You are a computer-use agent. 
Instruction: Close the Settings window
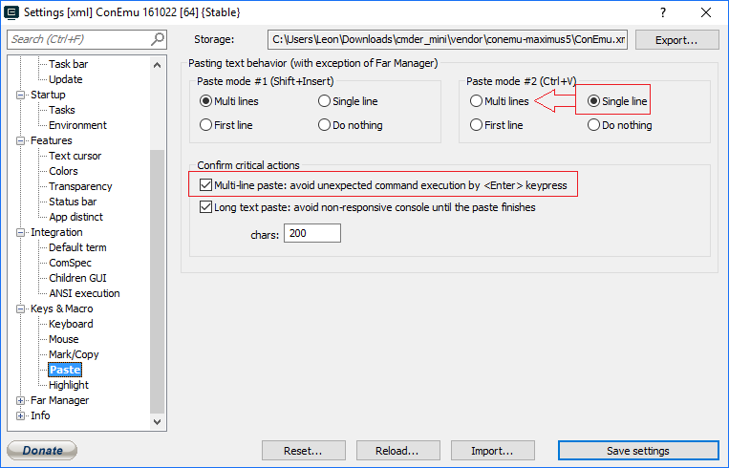tap(706, 12)
